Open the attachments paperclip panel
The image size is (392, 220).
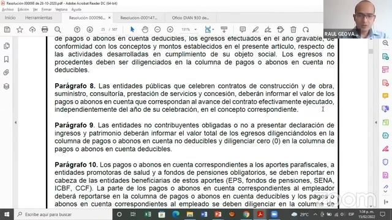7,73
